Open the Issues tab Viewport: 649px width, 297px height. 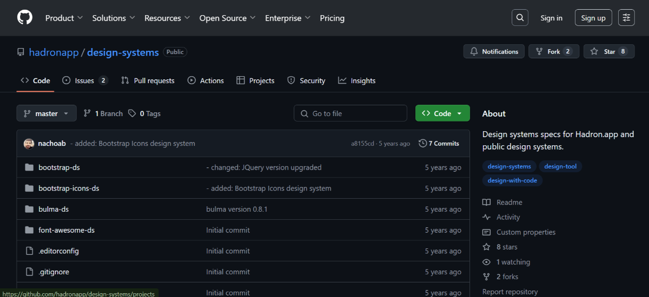coord(85,80)
